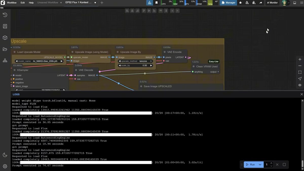Open the user avatar profile icon
Image resolution: width=304 pixels, height=171 pixels.
coord(284,3)
